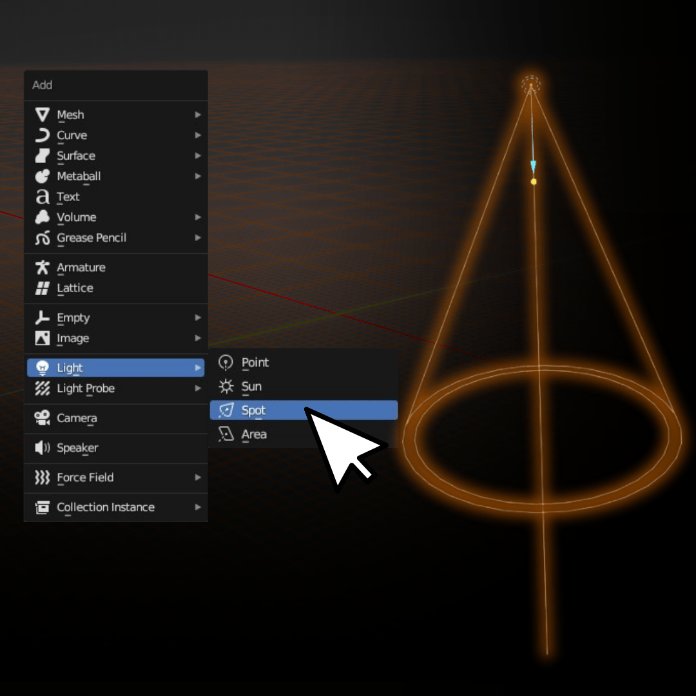Expand the Grease Pencil submenu arrow
Viewport: 696px width, 696px height.
pos(198,238)
